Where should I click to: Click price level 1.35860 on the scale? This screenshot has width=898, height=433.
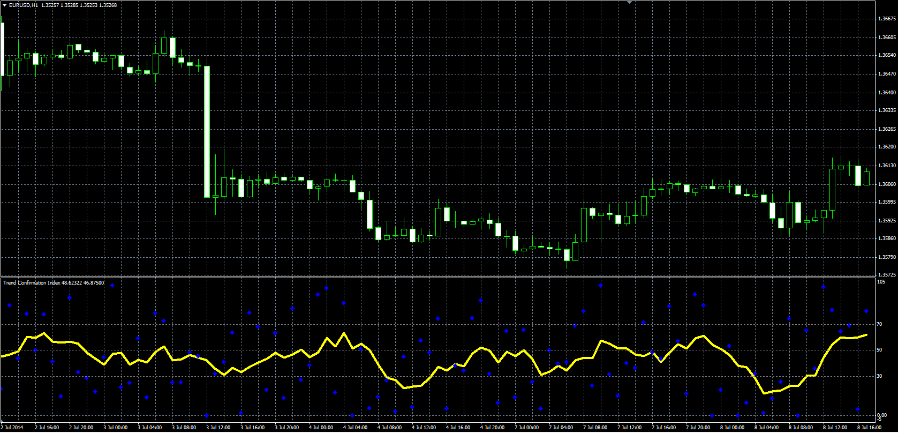887,238
